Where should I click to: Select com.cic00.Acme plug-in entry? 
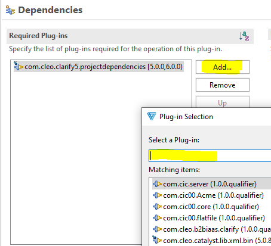tap(212, 195)
